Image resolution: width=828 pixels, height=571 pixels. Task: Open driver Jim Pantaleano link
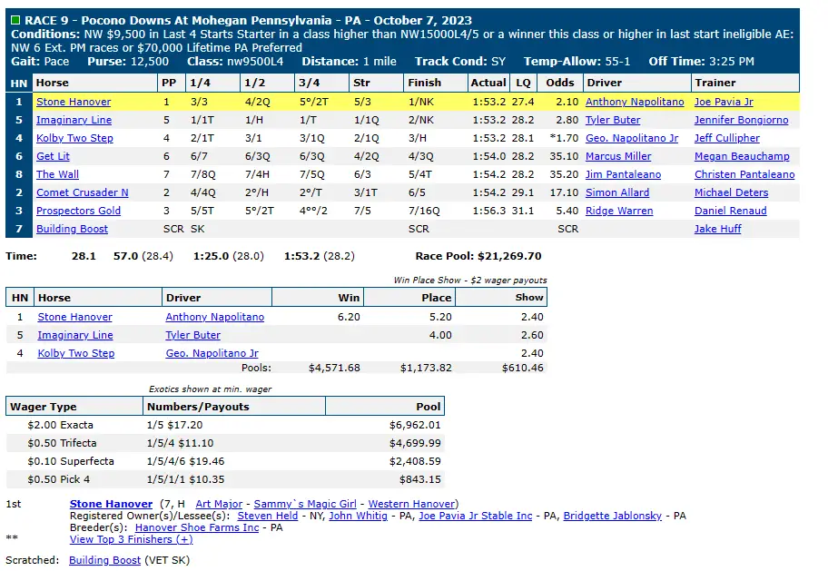(623, 174)
